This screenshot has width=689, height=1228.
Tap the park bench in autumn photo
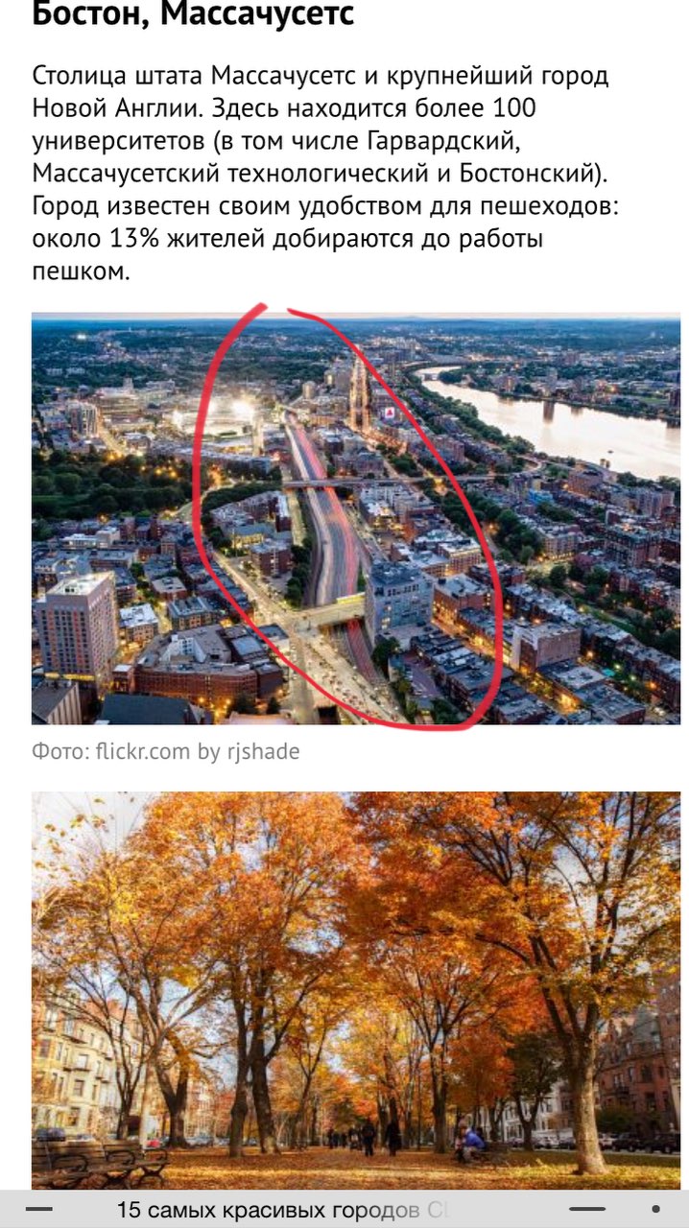click(x=101, y=1163)
